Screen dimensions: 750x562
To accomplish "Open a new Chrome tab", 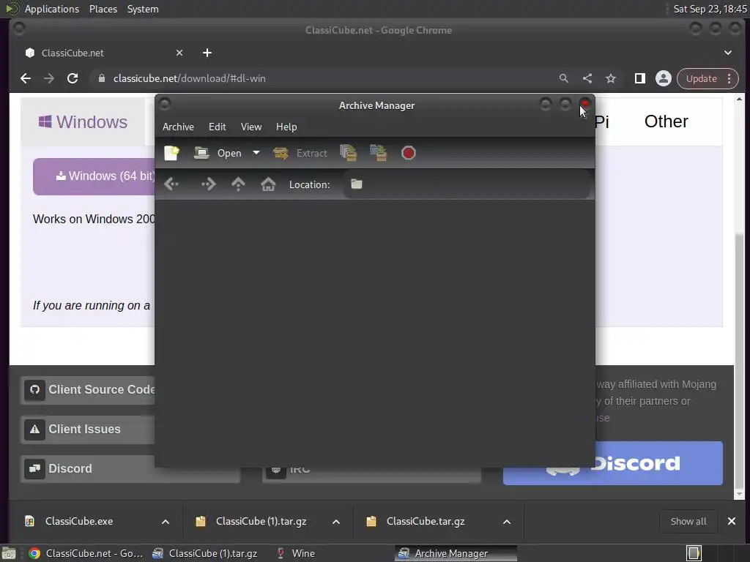I will click(x=207, y=53).
